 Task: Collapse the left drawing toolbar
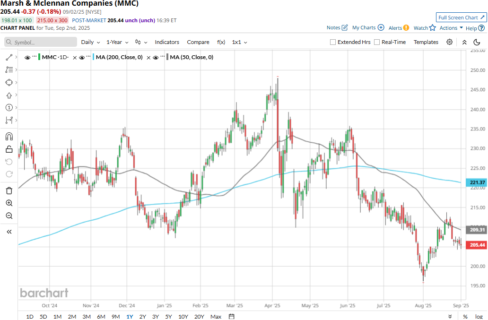tap(9, 232)
